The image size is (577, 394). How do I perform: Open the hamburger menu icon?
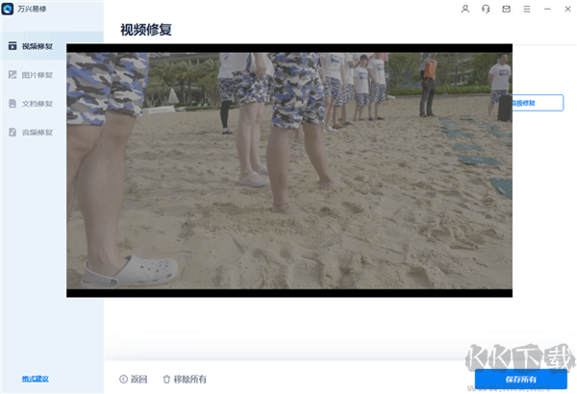click(527, 9)
